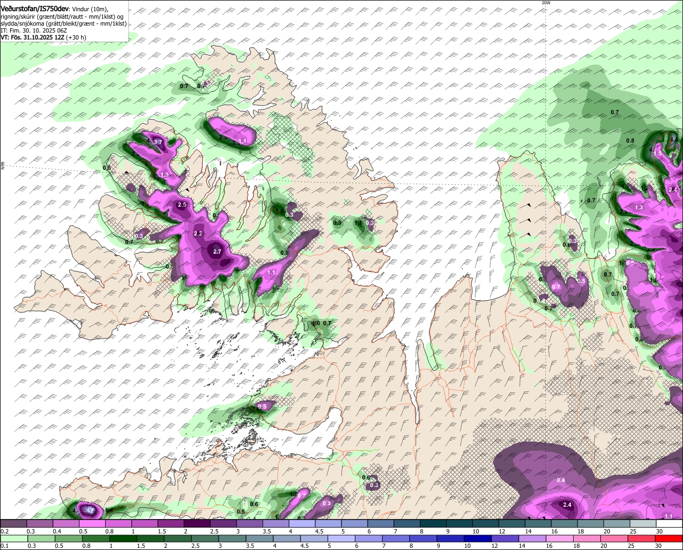Select the bright red rain swatch at 30
The height and width of the screenshot is (550, 683).
coord(669,538)
